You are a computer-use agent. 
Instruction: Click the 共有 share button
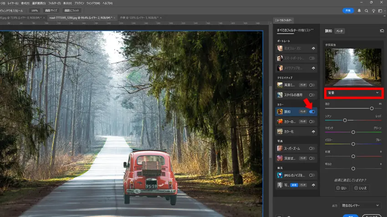tap(348, 10)
